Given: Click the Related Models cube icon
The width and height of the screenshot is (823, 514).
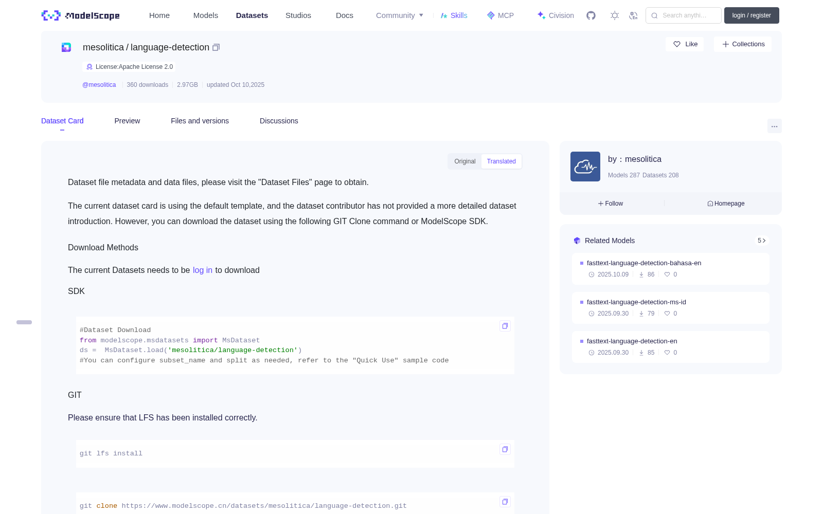Looking at the screenshot, I should (x=577, y=241).
